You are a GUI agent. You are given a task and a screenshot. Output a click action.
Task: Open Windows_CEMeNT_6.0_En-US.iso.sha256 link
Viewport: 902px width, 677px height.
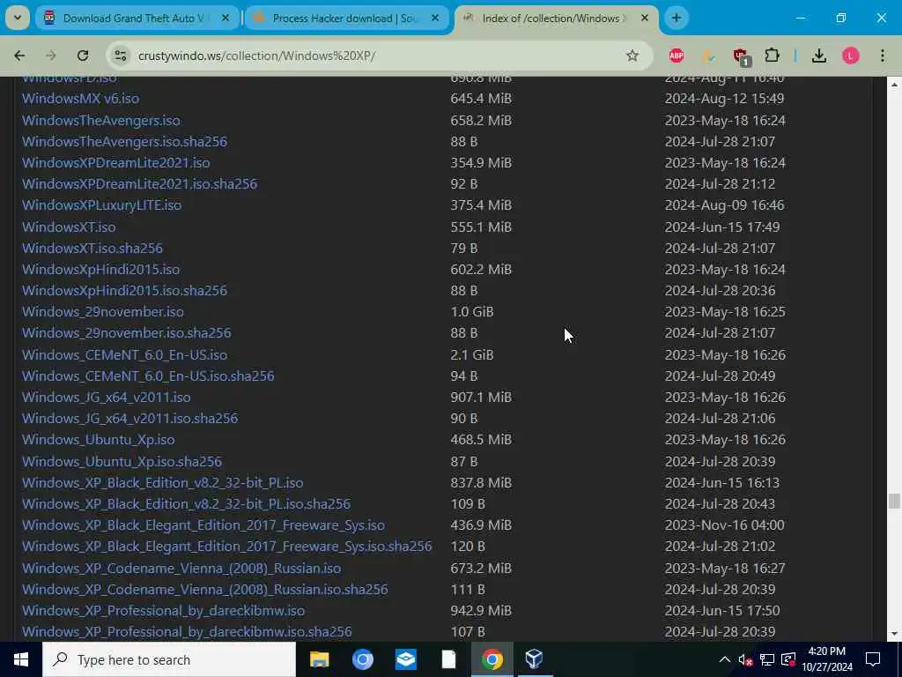(x=148, y=376)
